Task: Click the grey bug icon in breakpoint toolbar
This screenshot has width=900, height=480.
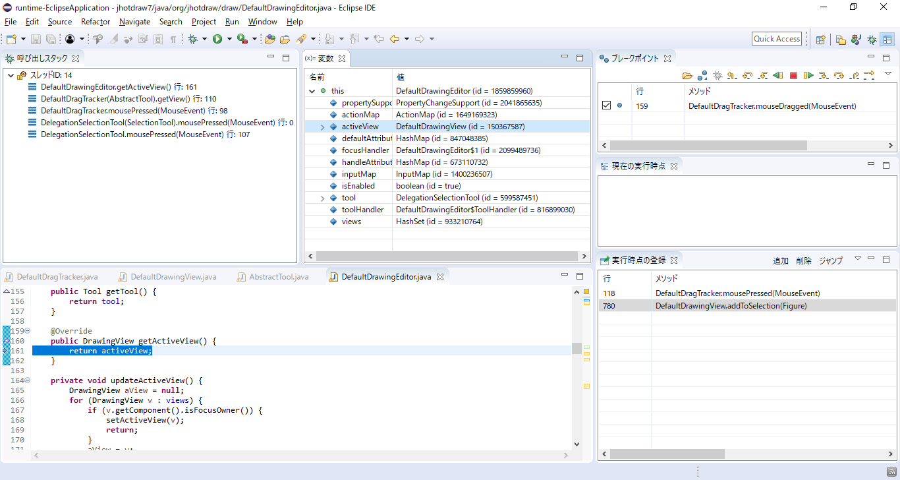Action: [x=717, y=75]
